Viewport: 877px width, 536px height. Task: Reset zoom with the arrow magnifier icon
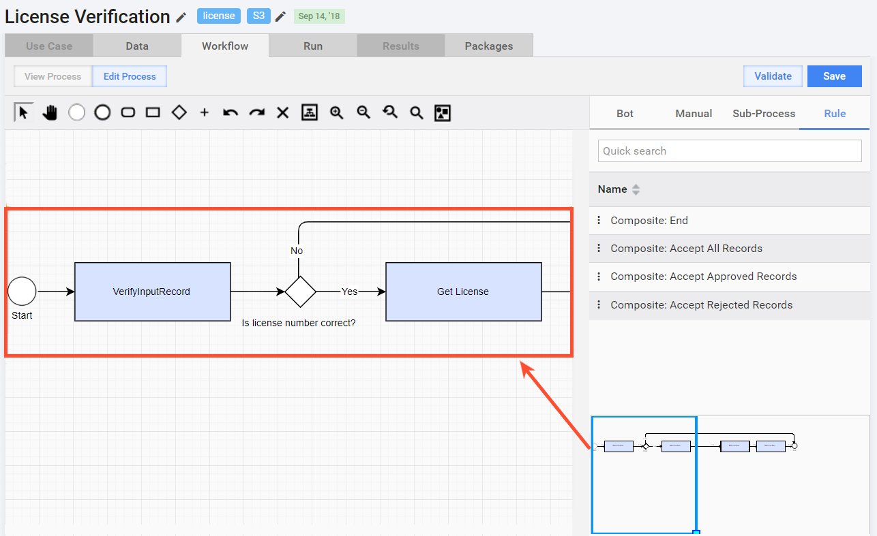[x=389, y=113]
